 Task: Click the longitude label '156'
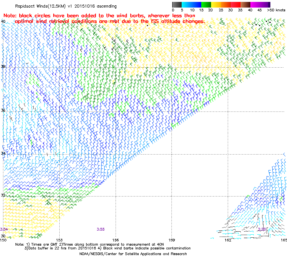(116, 240)
